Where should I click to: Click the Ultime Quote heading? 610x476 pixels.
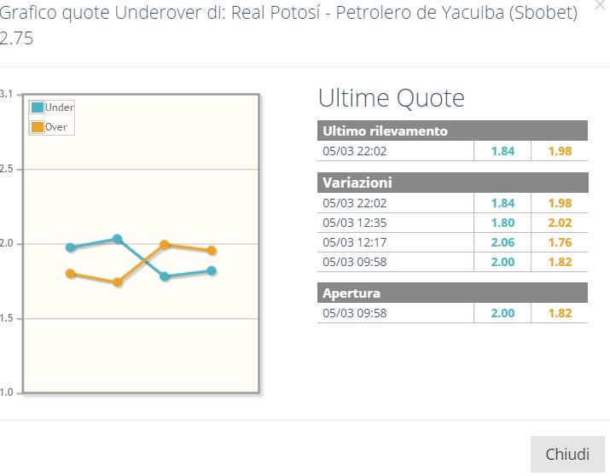pyautogui.click(x=392, y=97)
